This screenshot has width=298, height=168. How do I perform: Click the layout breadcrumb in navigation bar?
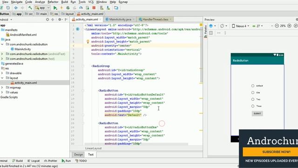pos(68,14)
